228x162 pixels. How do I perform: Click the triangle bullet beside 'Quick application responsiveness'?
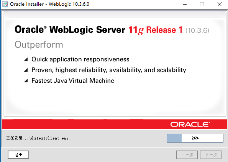(x=26, y=59)
